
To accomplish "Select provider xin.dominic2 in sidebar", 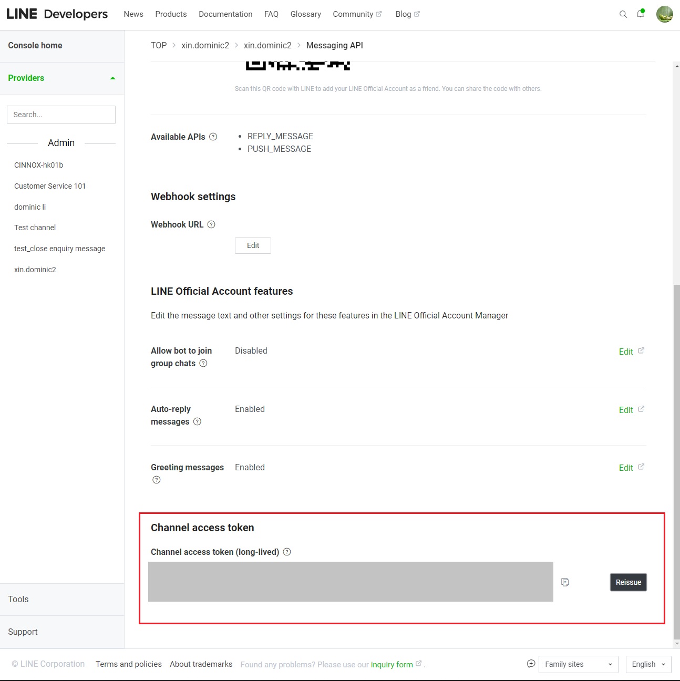I will 35,270.
